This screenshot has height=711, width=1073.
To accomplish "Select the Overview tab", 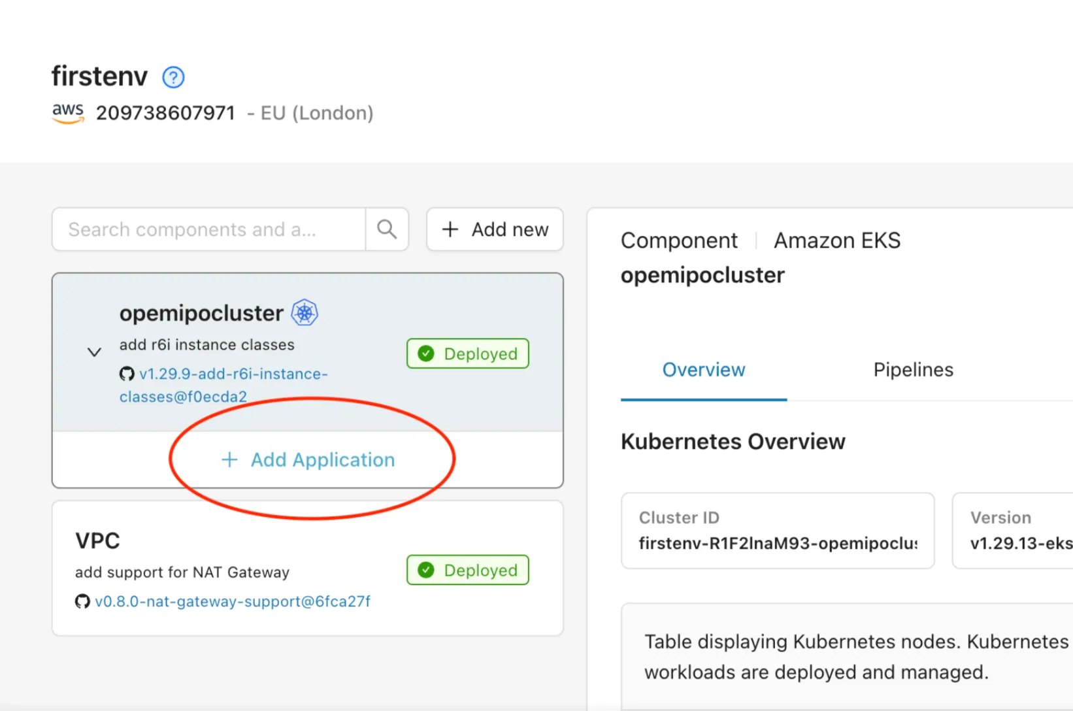I will 704,370.
